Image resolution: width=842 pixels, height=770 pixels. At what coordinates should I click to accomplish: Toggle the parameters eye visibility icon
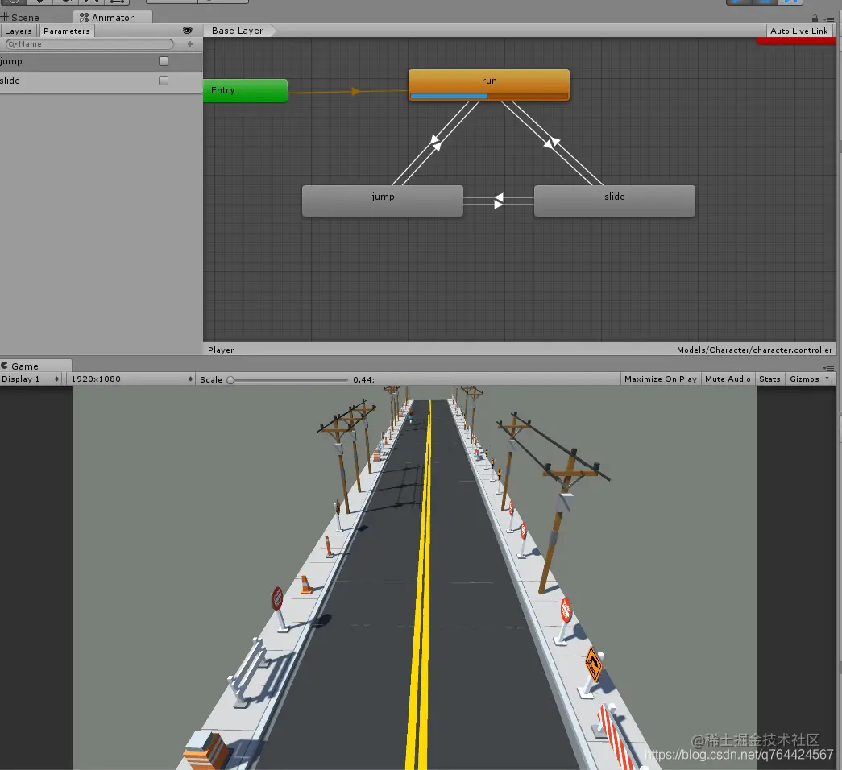(188, 31)
